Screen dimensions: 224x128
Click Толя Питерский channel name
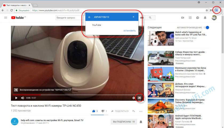(x=183, y=58)
